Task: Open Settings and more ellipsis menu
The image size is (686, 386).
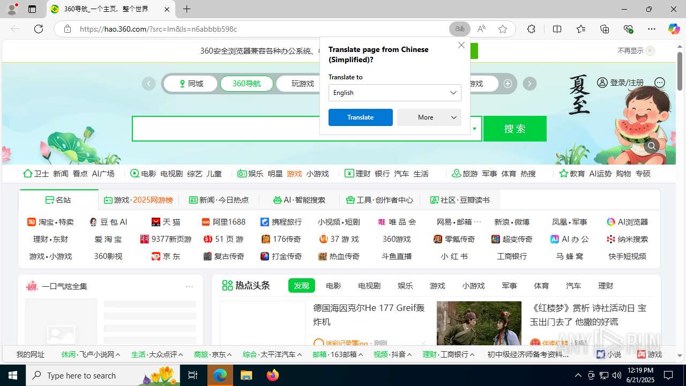Action: (x=651, y=29)
